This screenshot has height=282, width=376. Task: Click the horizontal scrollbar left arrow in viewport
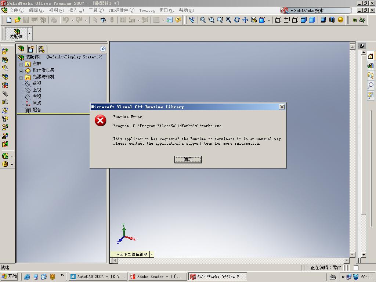[x=116, y=260]
